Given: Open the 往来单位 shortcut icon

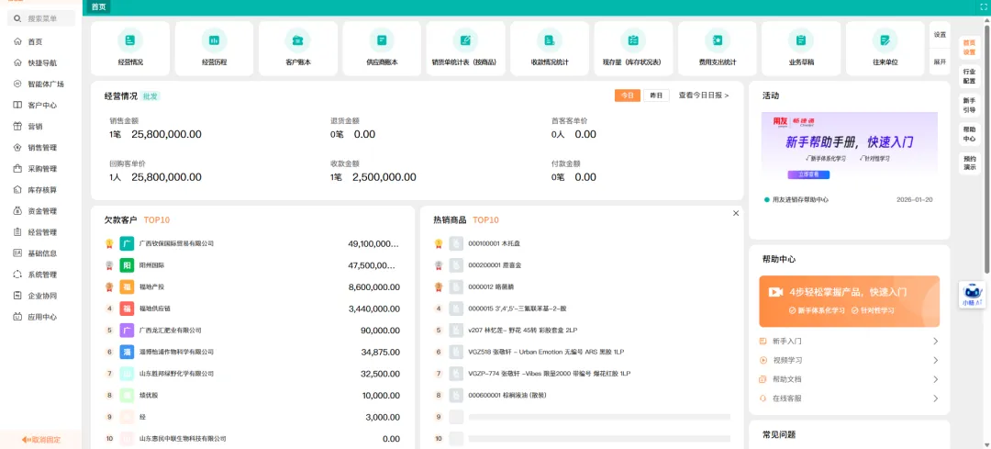Looking at the screenshot, I should [x=885, y=40].
